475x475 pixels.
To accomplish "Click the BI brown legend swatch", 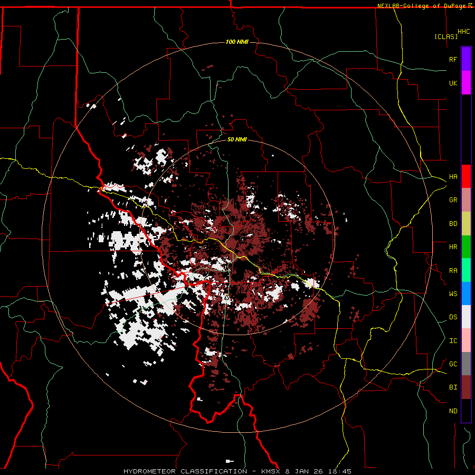I will (x=466, y=387).
